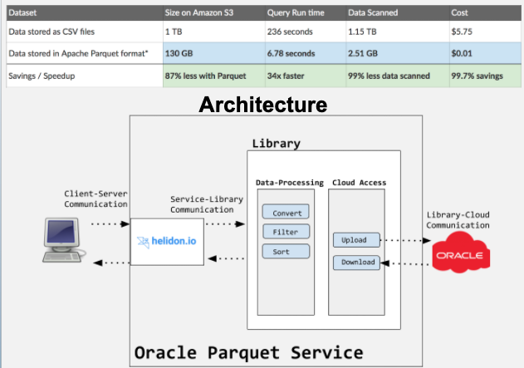Click the Architecture heading
This screenshot has height=368, width=524.
263,105
